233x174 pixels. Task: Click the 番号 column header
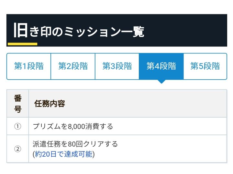[x=18, y=103]
